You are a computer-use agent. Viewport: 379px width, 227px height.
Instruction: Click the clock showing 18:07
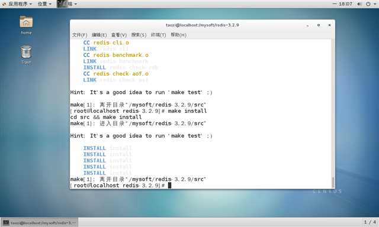[345, 4]
